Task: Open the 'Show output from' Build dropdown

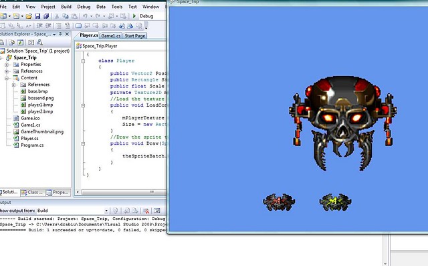Action: coord(106,211)
